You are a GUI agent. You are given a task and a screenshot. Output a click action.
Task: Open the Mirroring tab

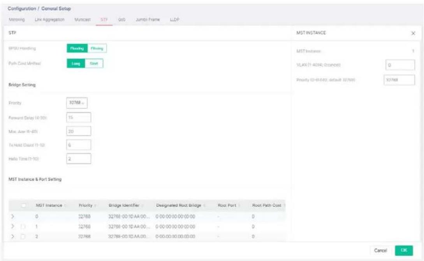pos(16,19)
